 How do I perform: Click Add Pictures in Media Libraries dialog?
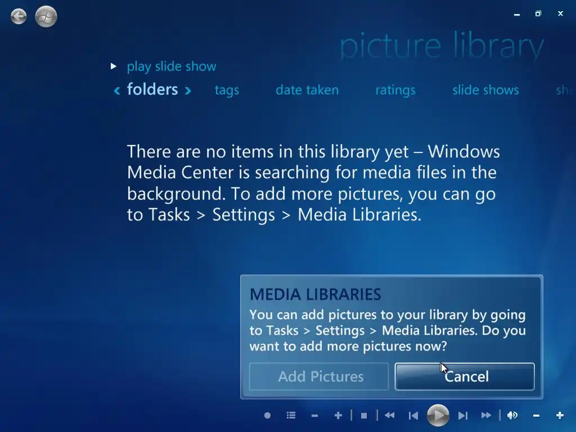click(x=319, y=376)
